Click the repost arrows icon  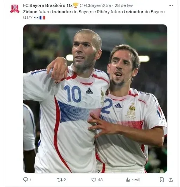pos(60,180)
